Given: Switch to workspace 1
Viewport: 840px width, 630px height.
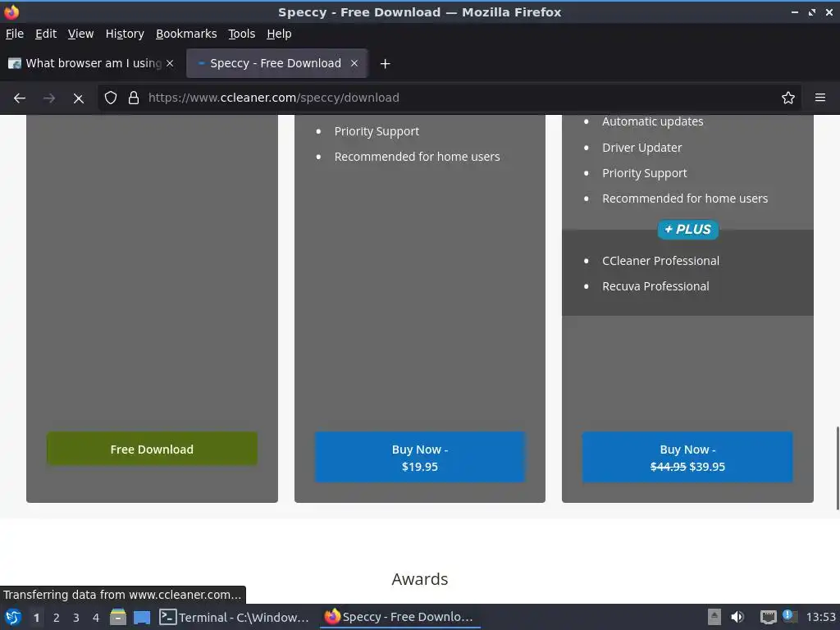Looking at the screenshot, I should [36, 618].
